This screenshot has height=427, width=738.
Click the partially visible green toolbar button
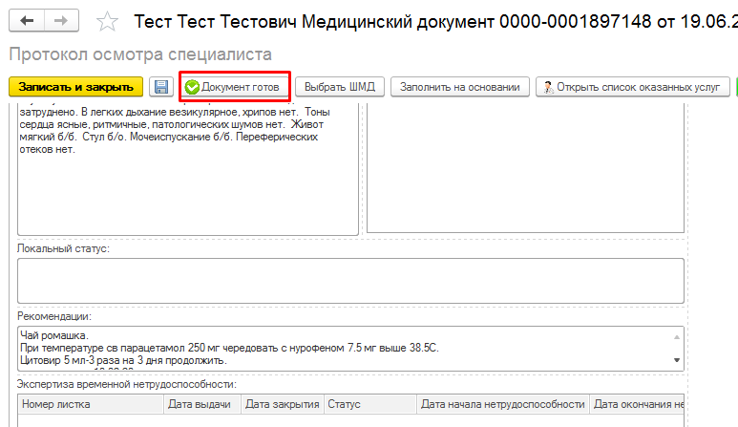coord(735,87)
